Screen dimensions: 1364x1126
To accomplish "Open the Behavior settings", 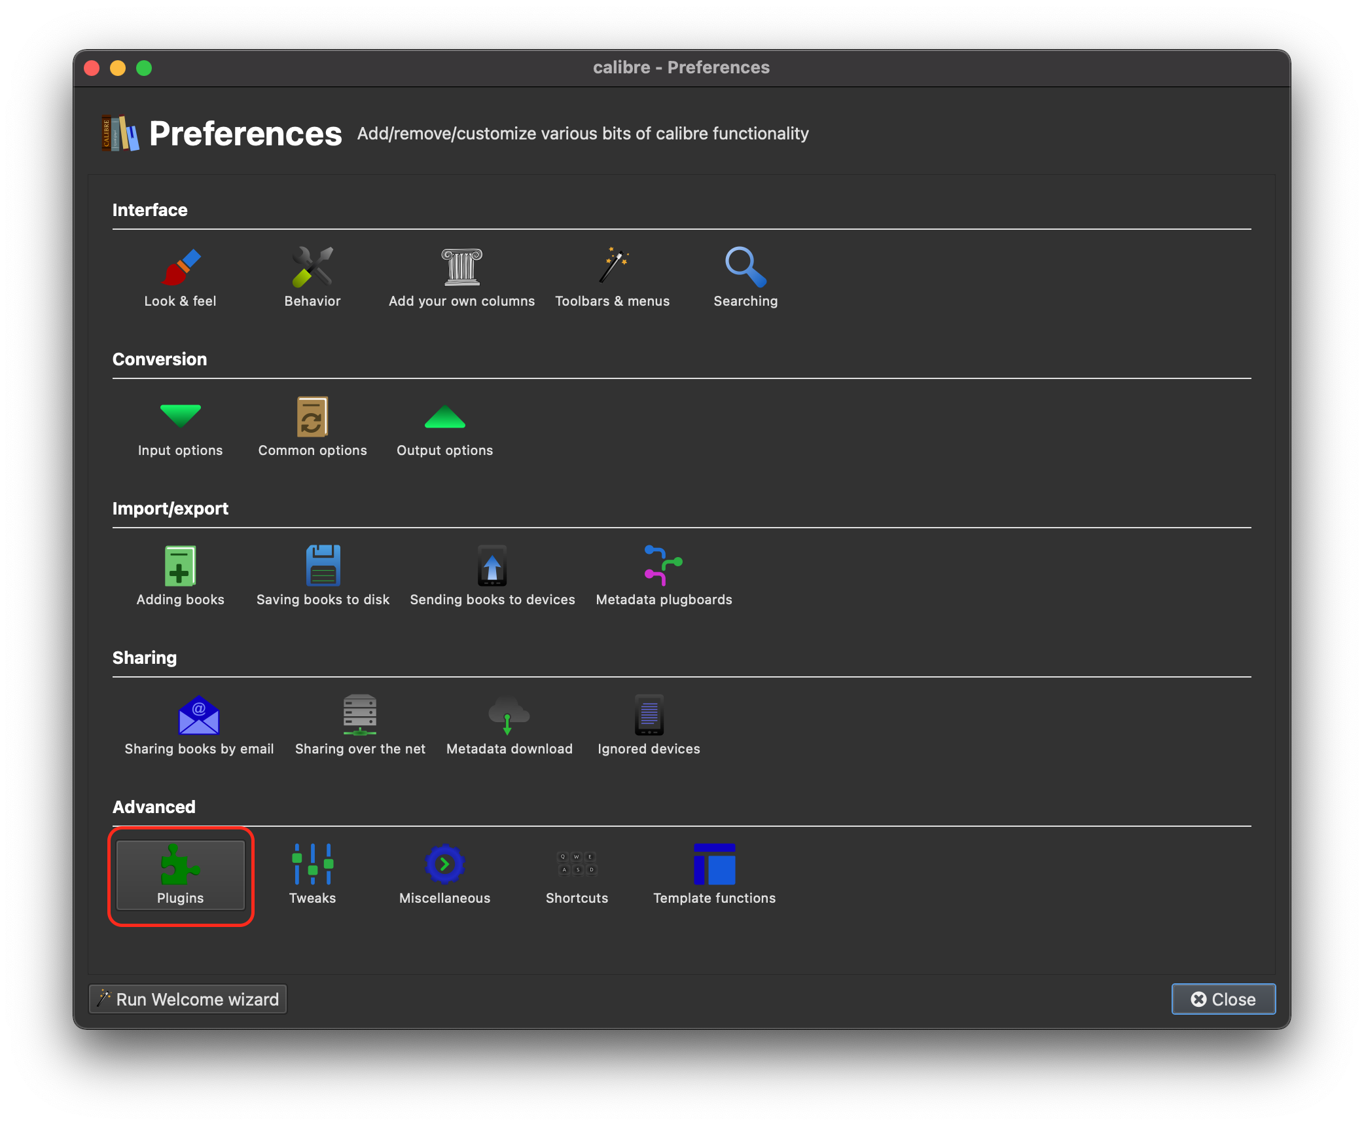I will coord(312,276).
